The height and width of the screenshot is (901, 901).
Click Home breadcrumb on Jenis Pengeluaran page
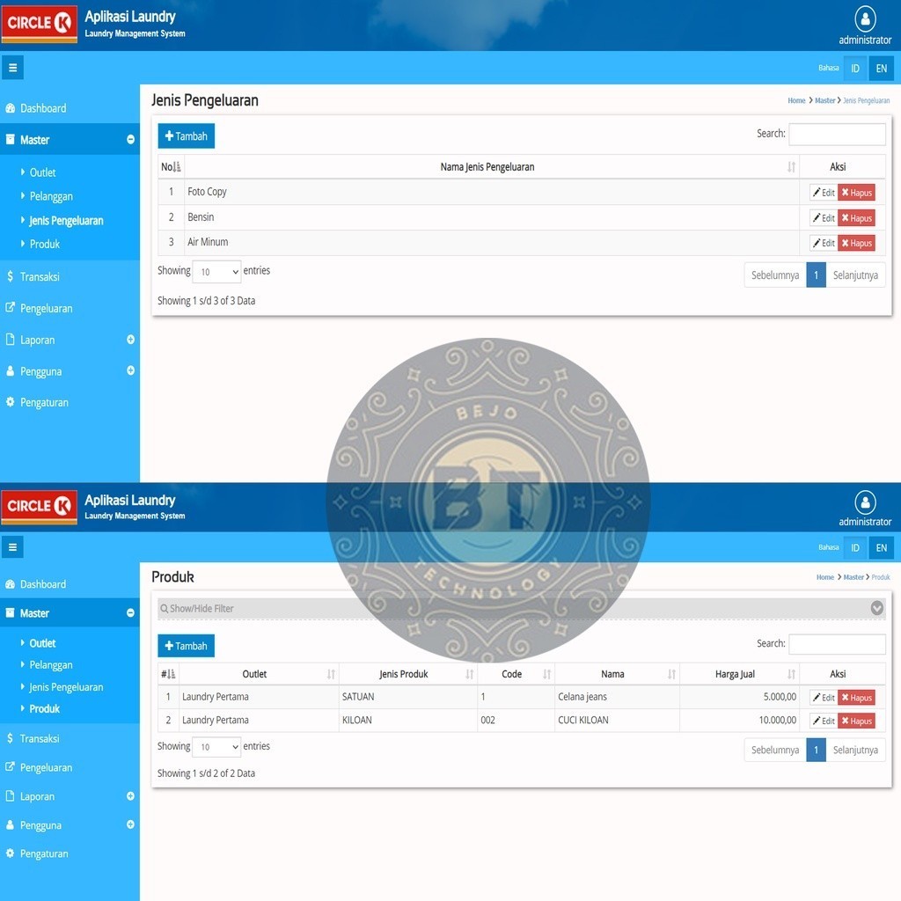[796, 100]
